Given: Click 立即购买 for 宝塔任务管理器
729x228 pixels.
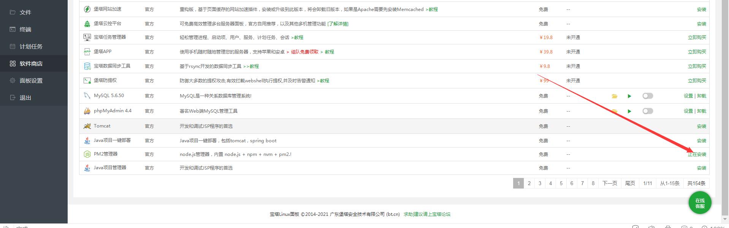Looking at the screenshot, I should (697, 37).
